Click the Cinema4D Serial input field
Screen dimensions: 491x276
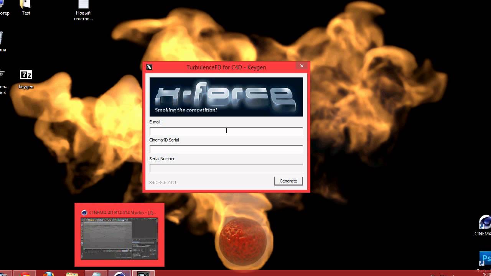[x=226, y=149]
